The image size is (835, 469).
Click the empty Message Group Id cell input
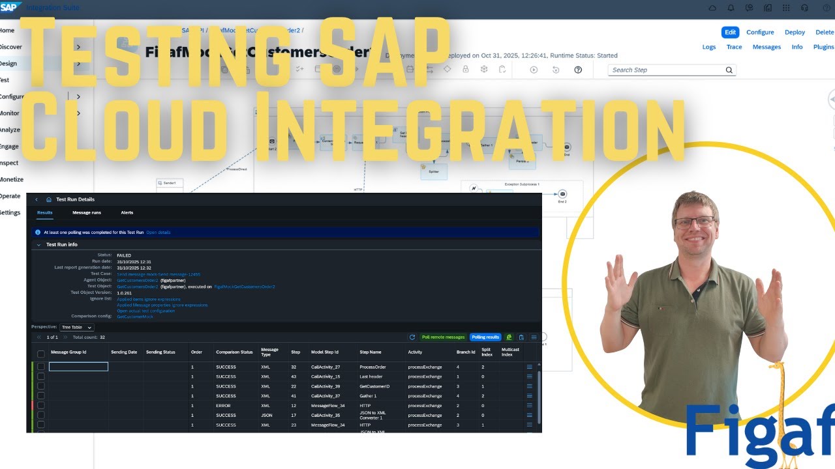pos(78,367)
